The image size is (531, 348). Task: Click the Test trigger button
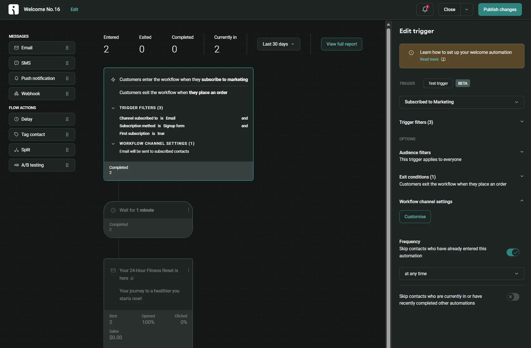pos(438,83)
